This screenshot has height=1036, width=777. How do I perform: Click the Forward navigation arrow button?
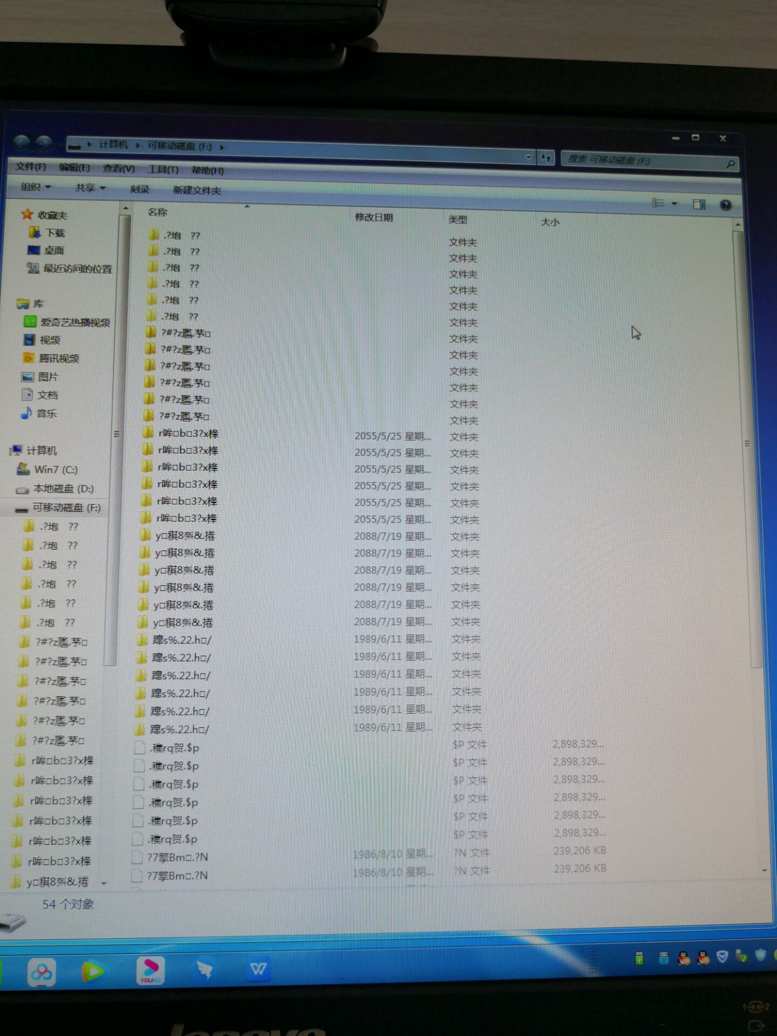click(x=44, y=144)
